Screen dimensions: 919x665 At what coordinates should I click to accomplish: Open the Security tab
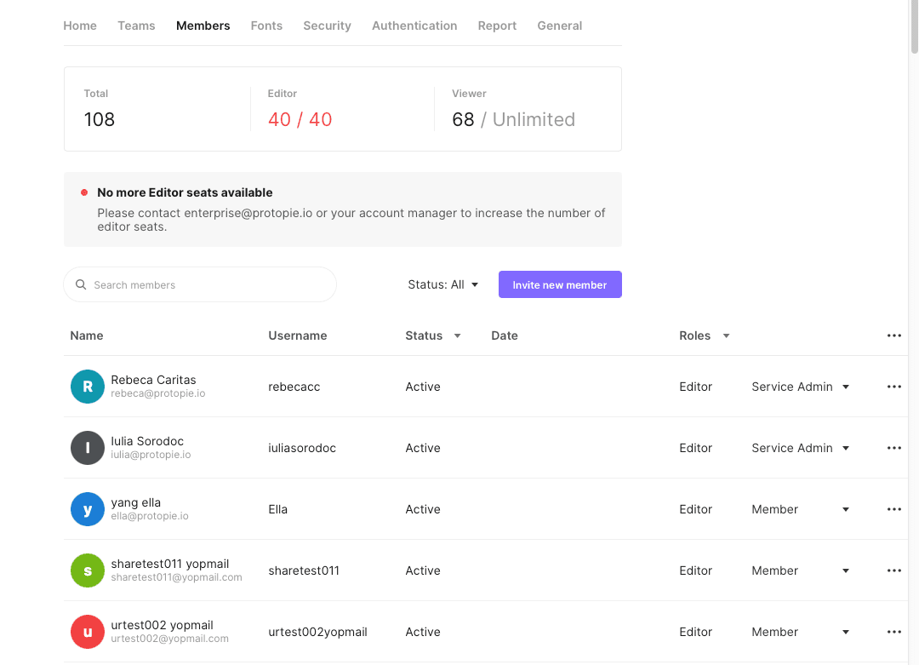(327, 26)
